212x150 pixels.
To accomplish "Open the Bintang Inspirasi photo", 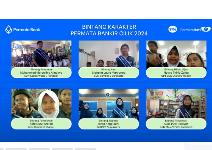I will [x=109, y=104].
